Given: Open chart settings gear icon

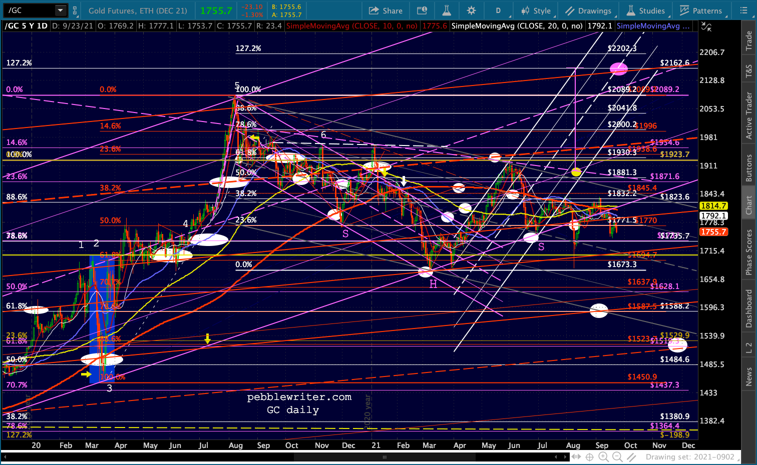Looking at the screenshot, I should [471, 10].
